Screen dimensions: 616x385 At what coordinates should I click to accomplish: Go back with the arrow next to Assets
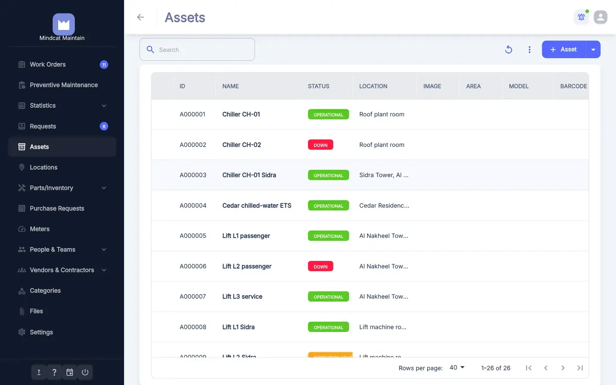[140, 17]
